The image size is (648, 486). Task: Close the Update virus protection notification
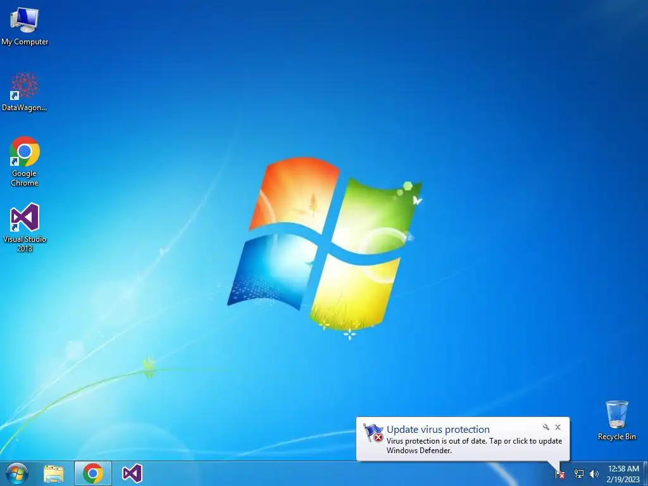coord(558,427)
